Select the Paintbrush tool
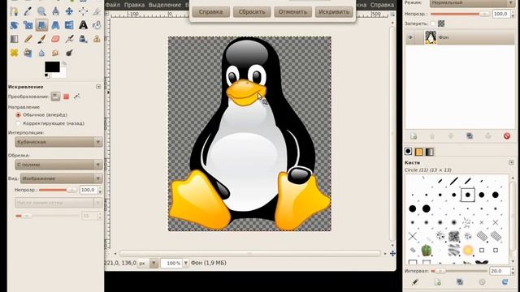The height and width of the screenshot is (292, 520). click(x=41, y=39)
